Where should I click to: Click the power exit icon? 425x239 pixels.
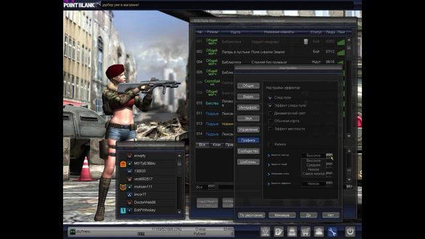click(350, 232)
